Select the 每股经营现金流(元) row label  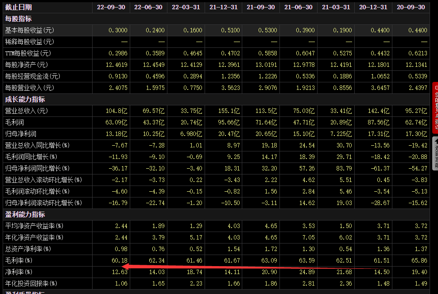pos(33,76)
